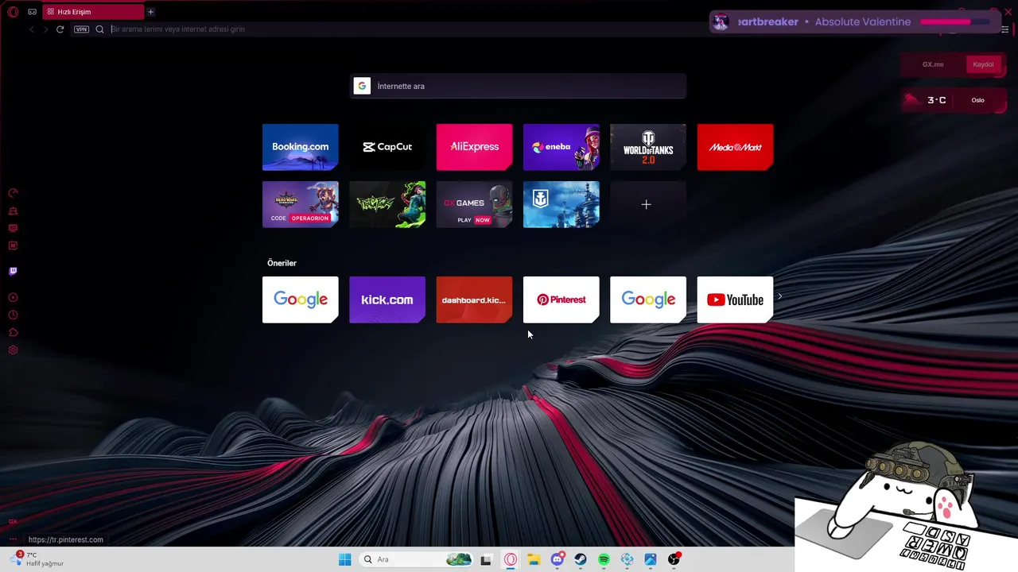
Task: Click the Google logo in search box
Action: pyautogui.click(x=362, y=86)
